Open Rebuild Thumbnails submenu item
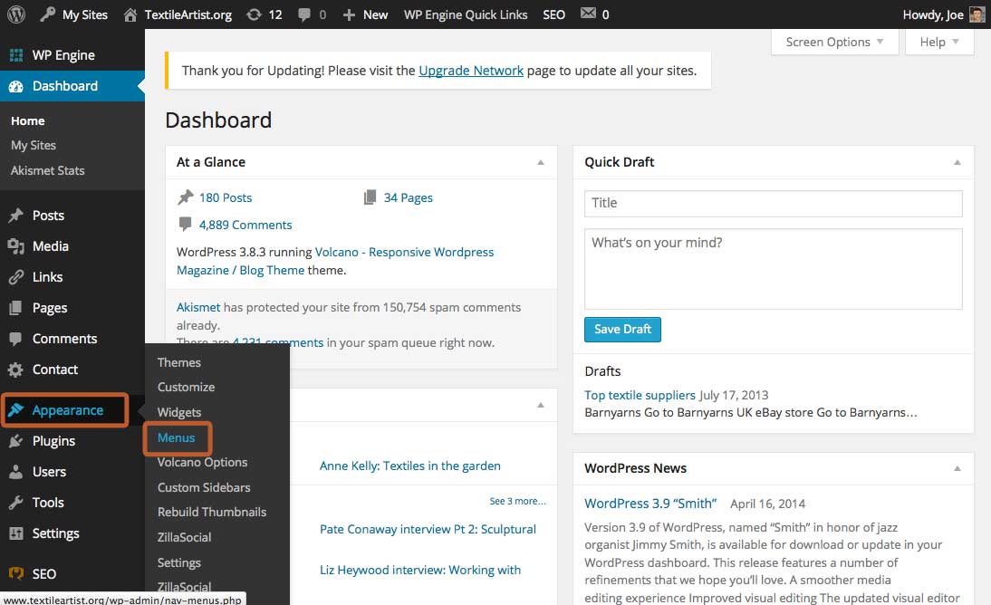This screenshot has height=605, width=991. point(212,512)
